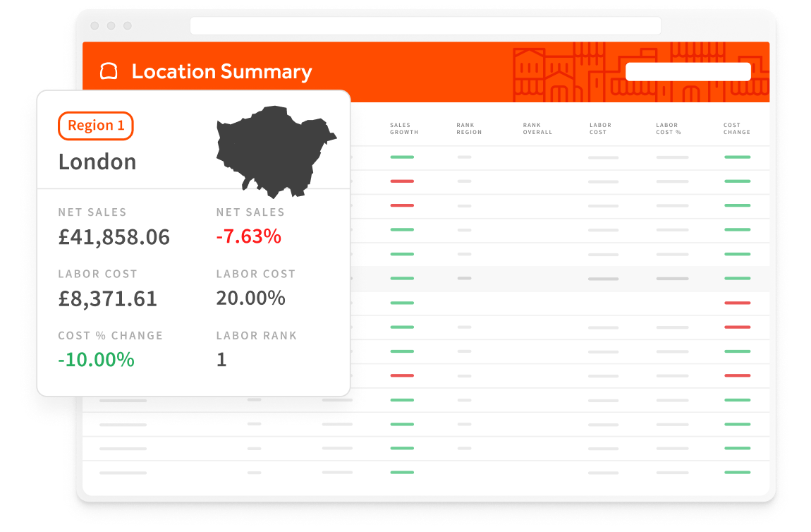811x532 pixels.
Task: Click the green Sales Growth indicator in first row
Action: click(402, 158)
